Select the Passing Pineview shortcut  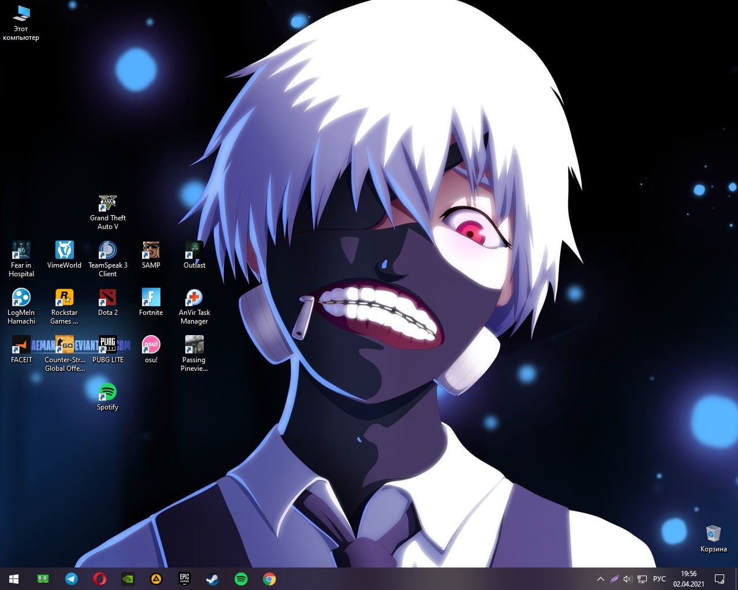pyautogui.click(x=194, y=354)
